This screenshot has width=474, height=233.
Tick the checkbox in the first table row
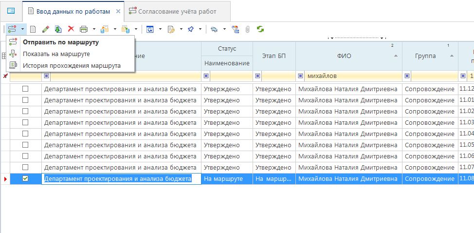(25, 89)
